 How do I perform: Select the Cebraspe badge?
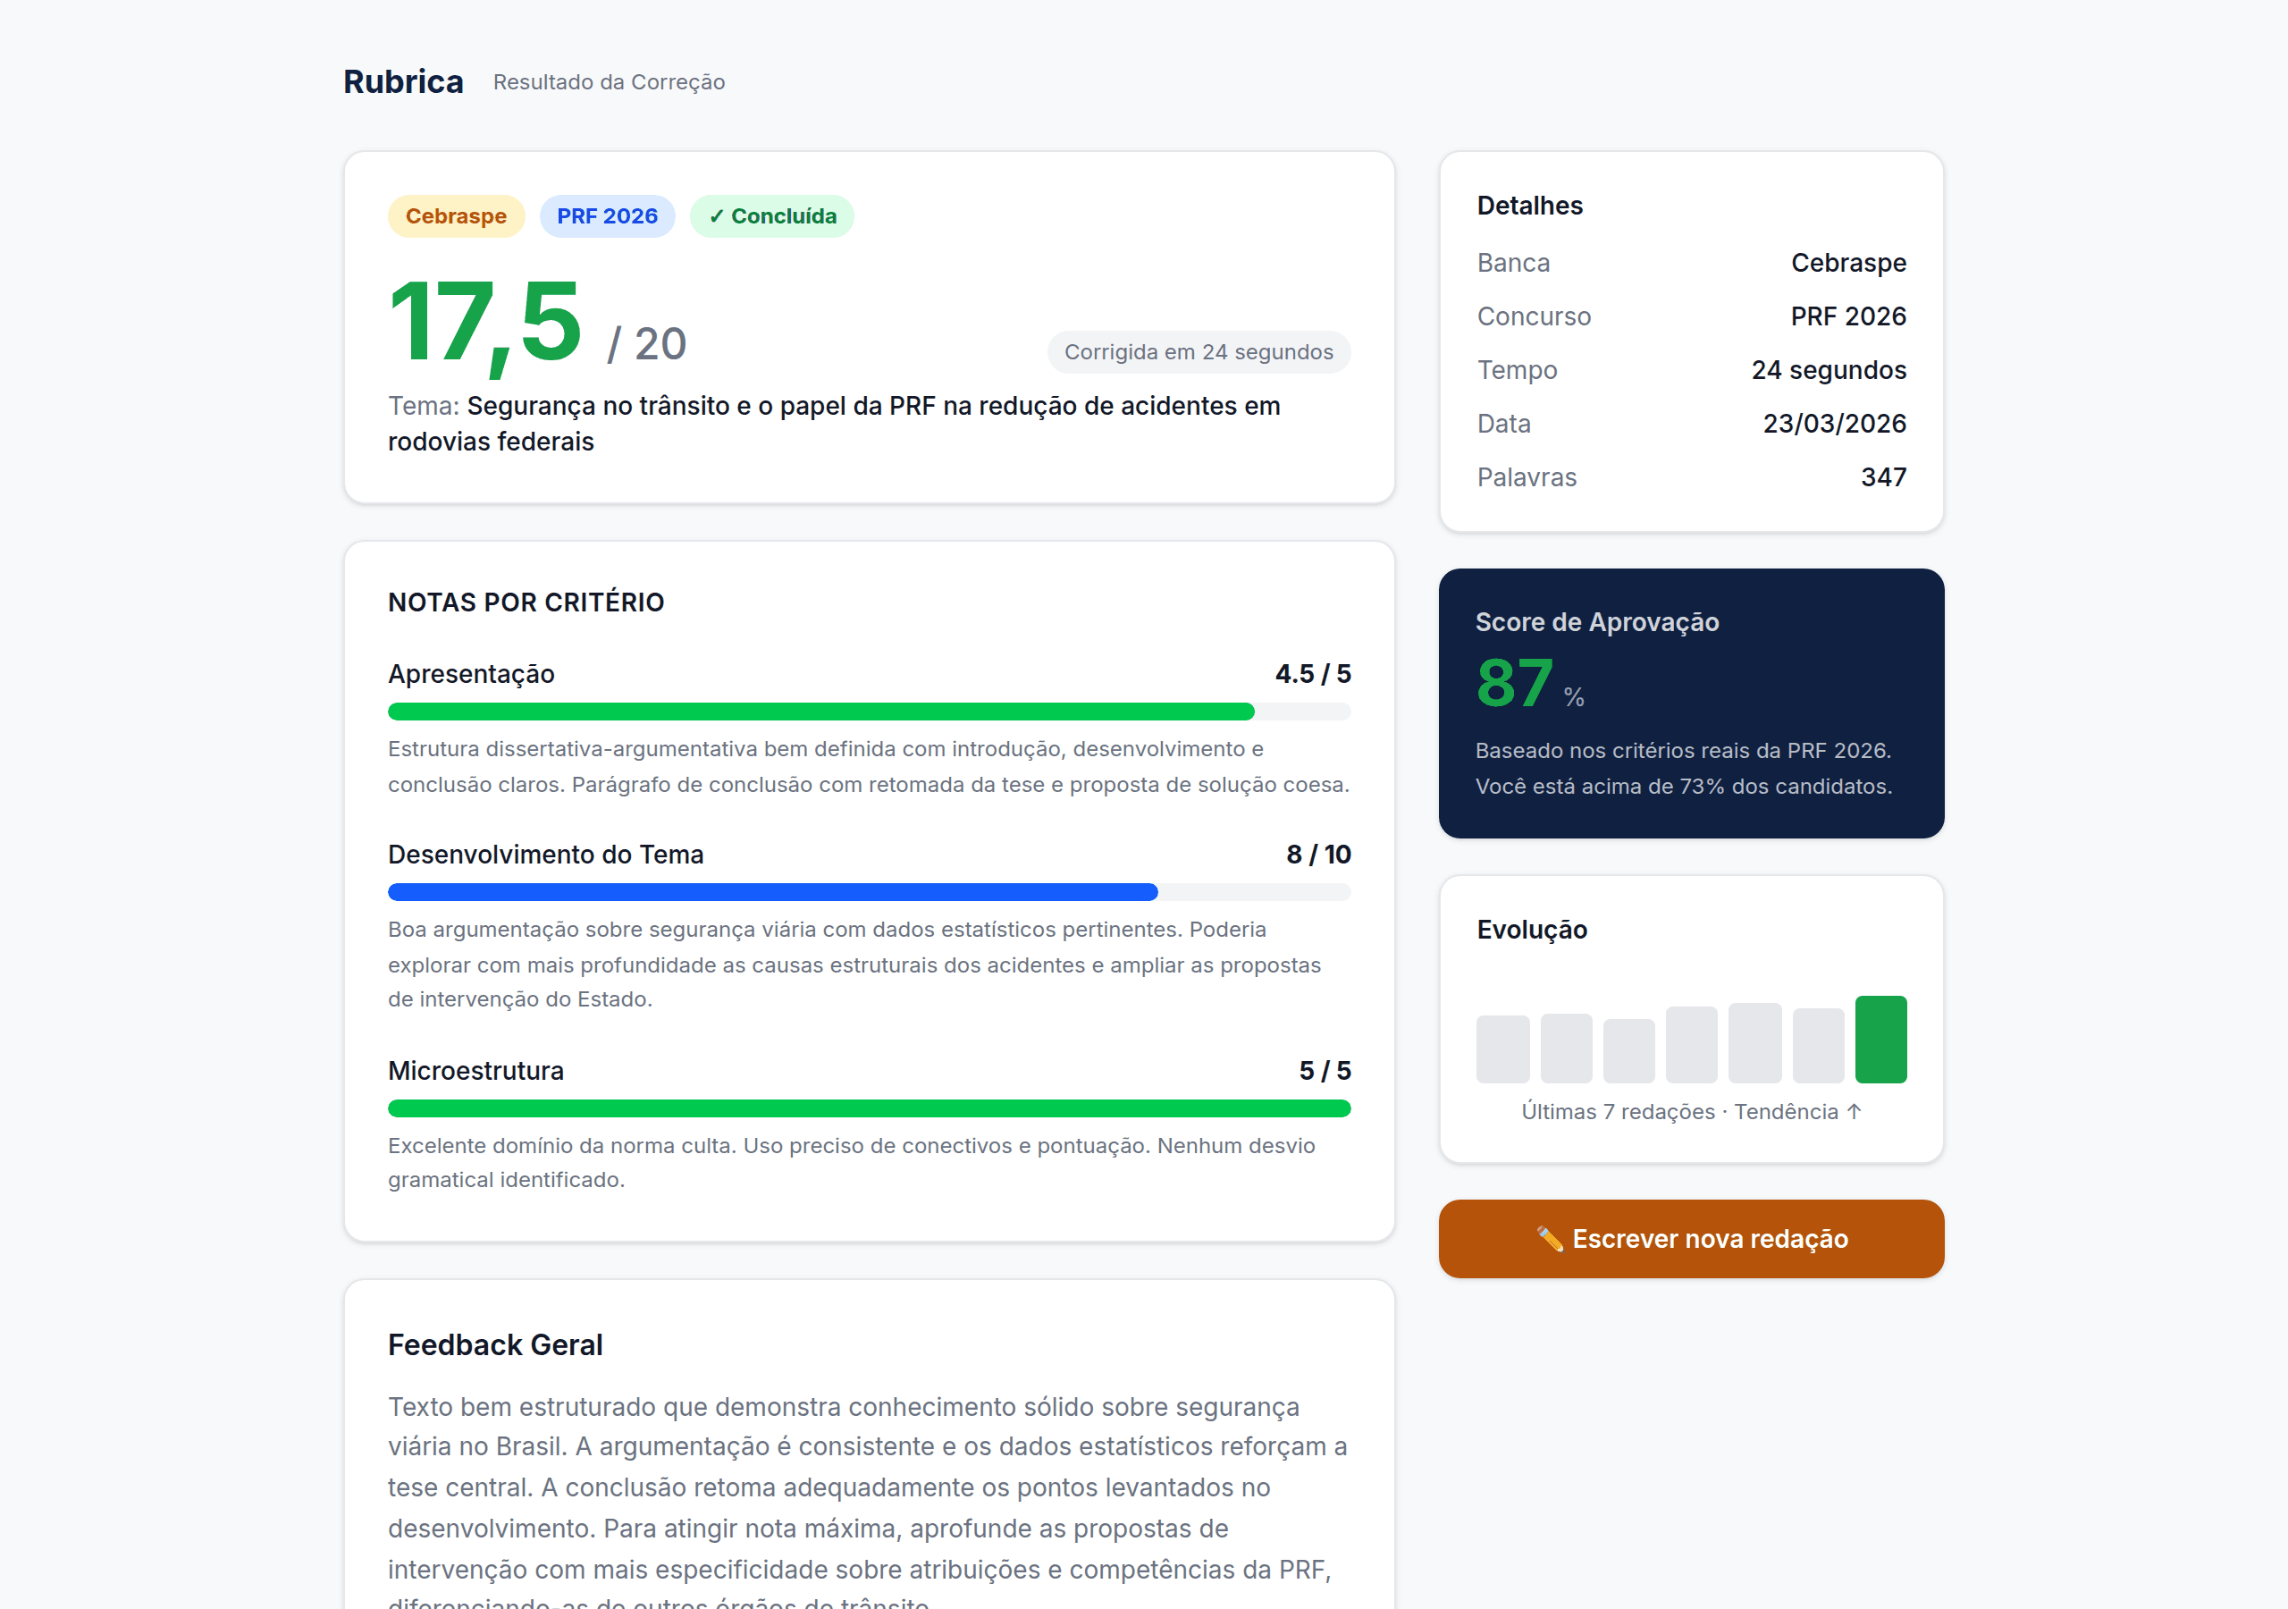457,215
